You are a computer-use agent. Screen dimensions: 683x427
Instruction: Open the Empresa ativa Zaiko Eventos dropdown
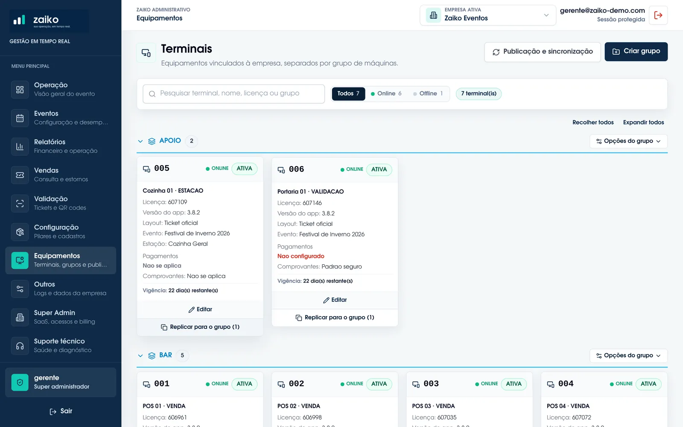click(x=488, y=15)
